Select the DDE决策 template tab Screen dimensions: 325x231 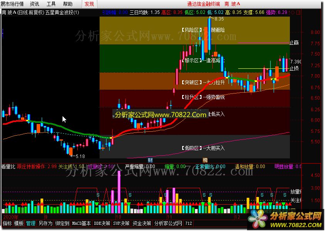pos(102,223)
